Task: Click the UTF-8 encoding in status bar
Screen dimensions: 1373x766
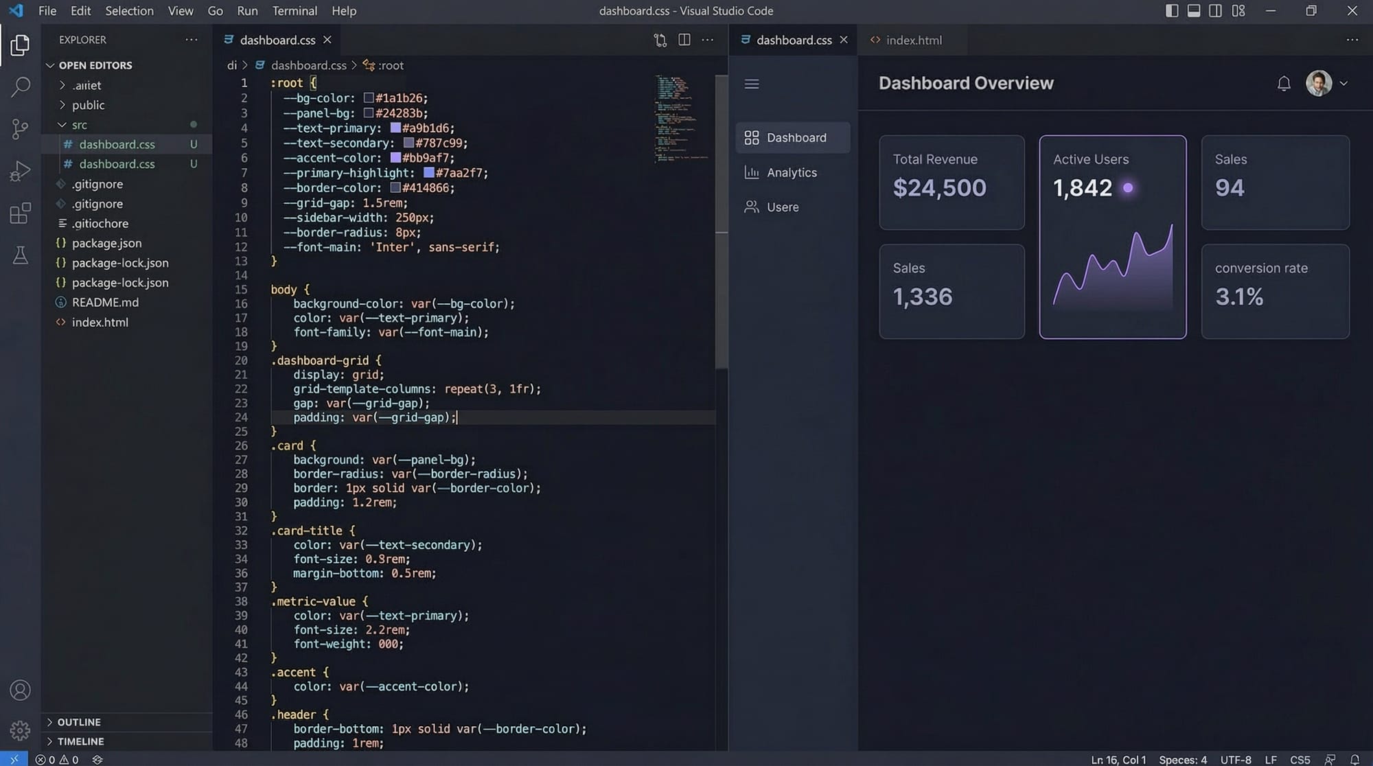Action: pyautogui.click(x=1236, y=760)
